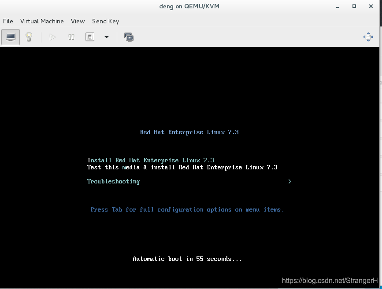Image resolution: width=382 pixels, height=289 pixels.
Task: Manage VM snapshots icon
Action: (129, 37)
